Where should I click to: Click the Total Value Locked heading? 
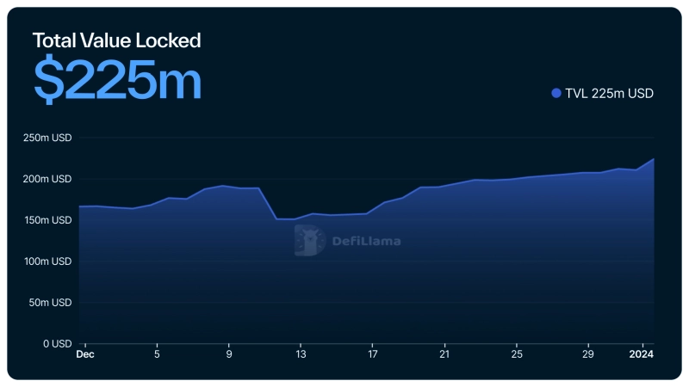116,40
